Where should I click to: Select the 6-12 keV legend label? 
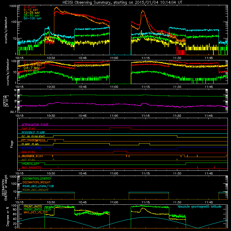point(31,10)
